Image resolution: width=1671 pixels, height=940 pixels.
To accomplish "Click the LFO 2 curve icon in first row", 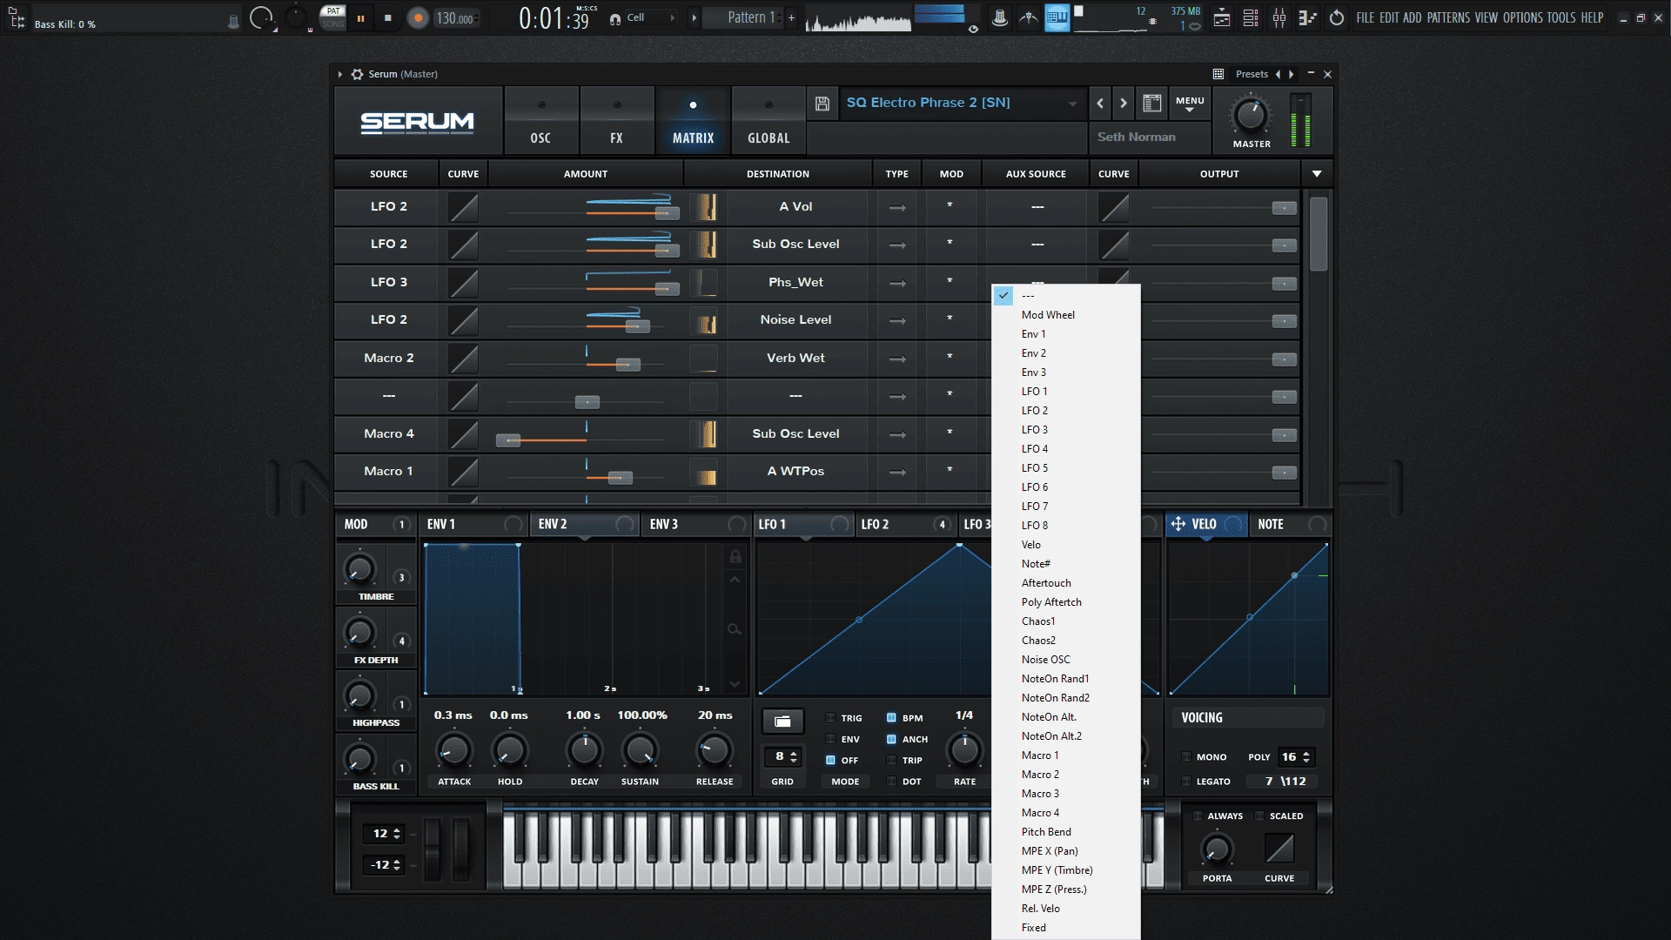I will click(x=463, y=207).
